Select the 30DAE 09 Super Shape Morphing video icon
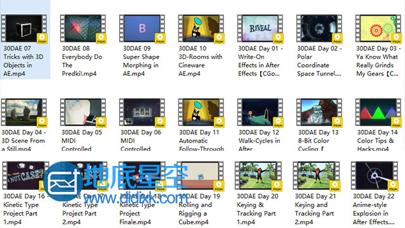Screen dimensions: 405x228 click(x=142, y=28)
